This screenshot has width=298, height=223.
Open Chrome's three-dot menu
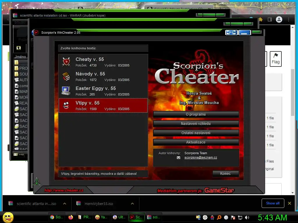tap(289, 19)
